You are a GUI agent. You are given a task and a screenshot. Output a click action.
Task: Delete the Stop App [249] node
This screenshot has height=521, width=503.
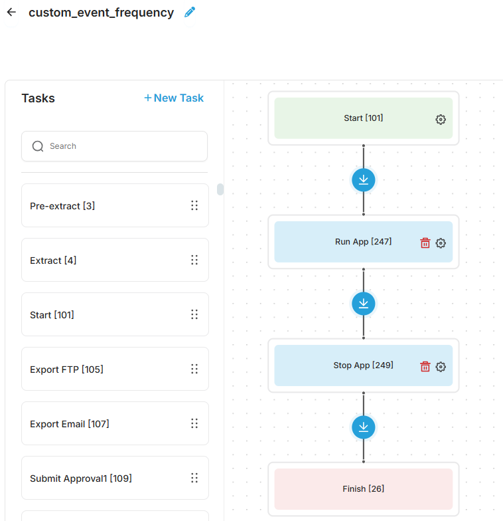point(425,367)
